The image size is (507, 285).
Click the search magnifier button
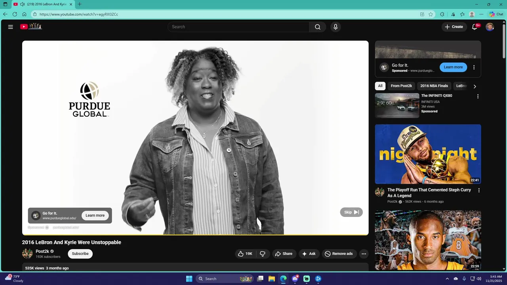coord(318,27)
